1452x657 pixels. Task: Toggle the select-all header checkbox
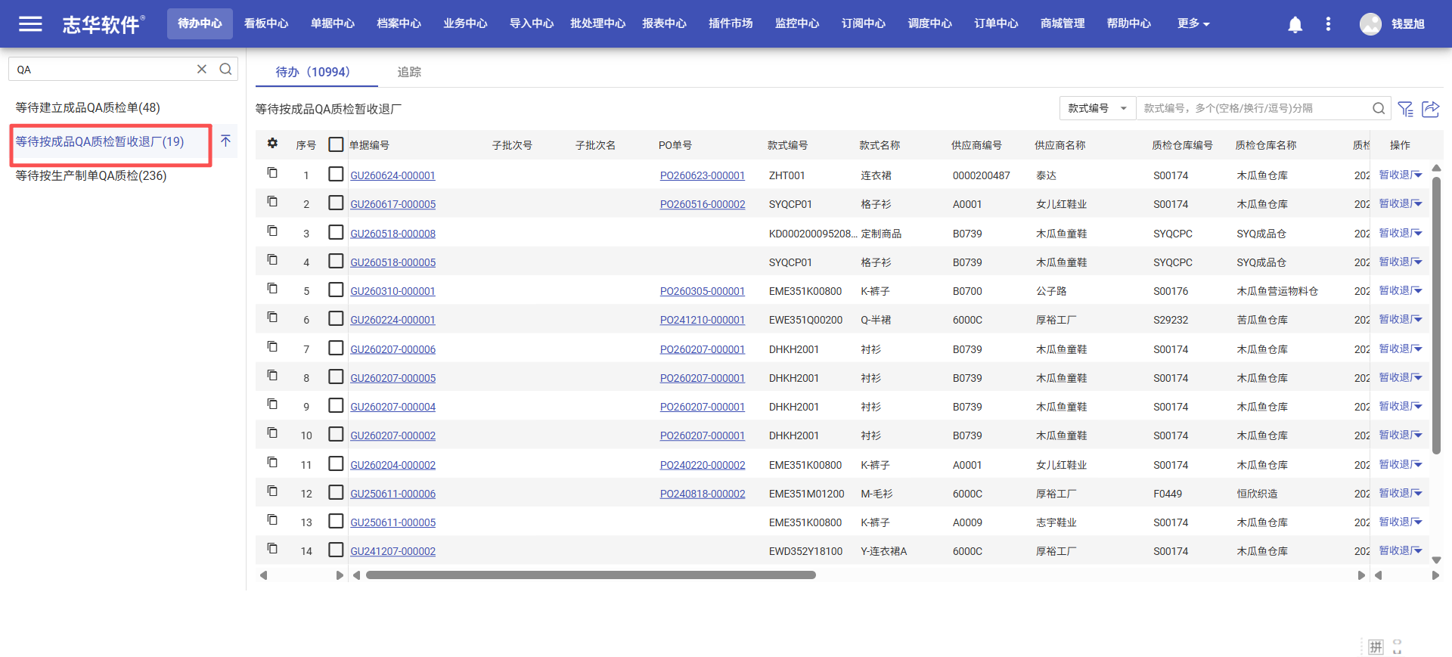336,144
